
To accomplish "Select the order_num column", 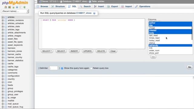I will point(170,51).
